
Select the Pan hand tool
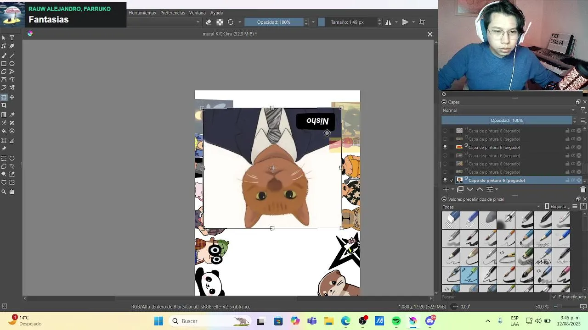12,192
